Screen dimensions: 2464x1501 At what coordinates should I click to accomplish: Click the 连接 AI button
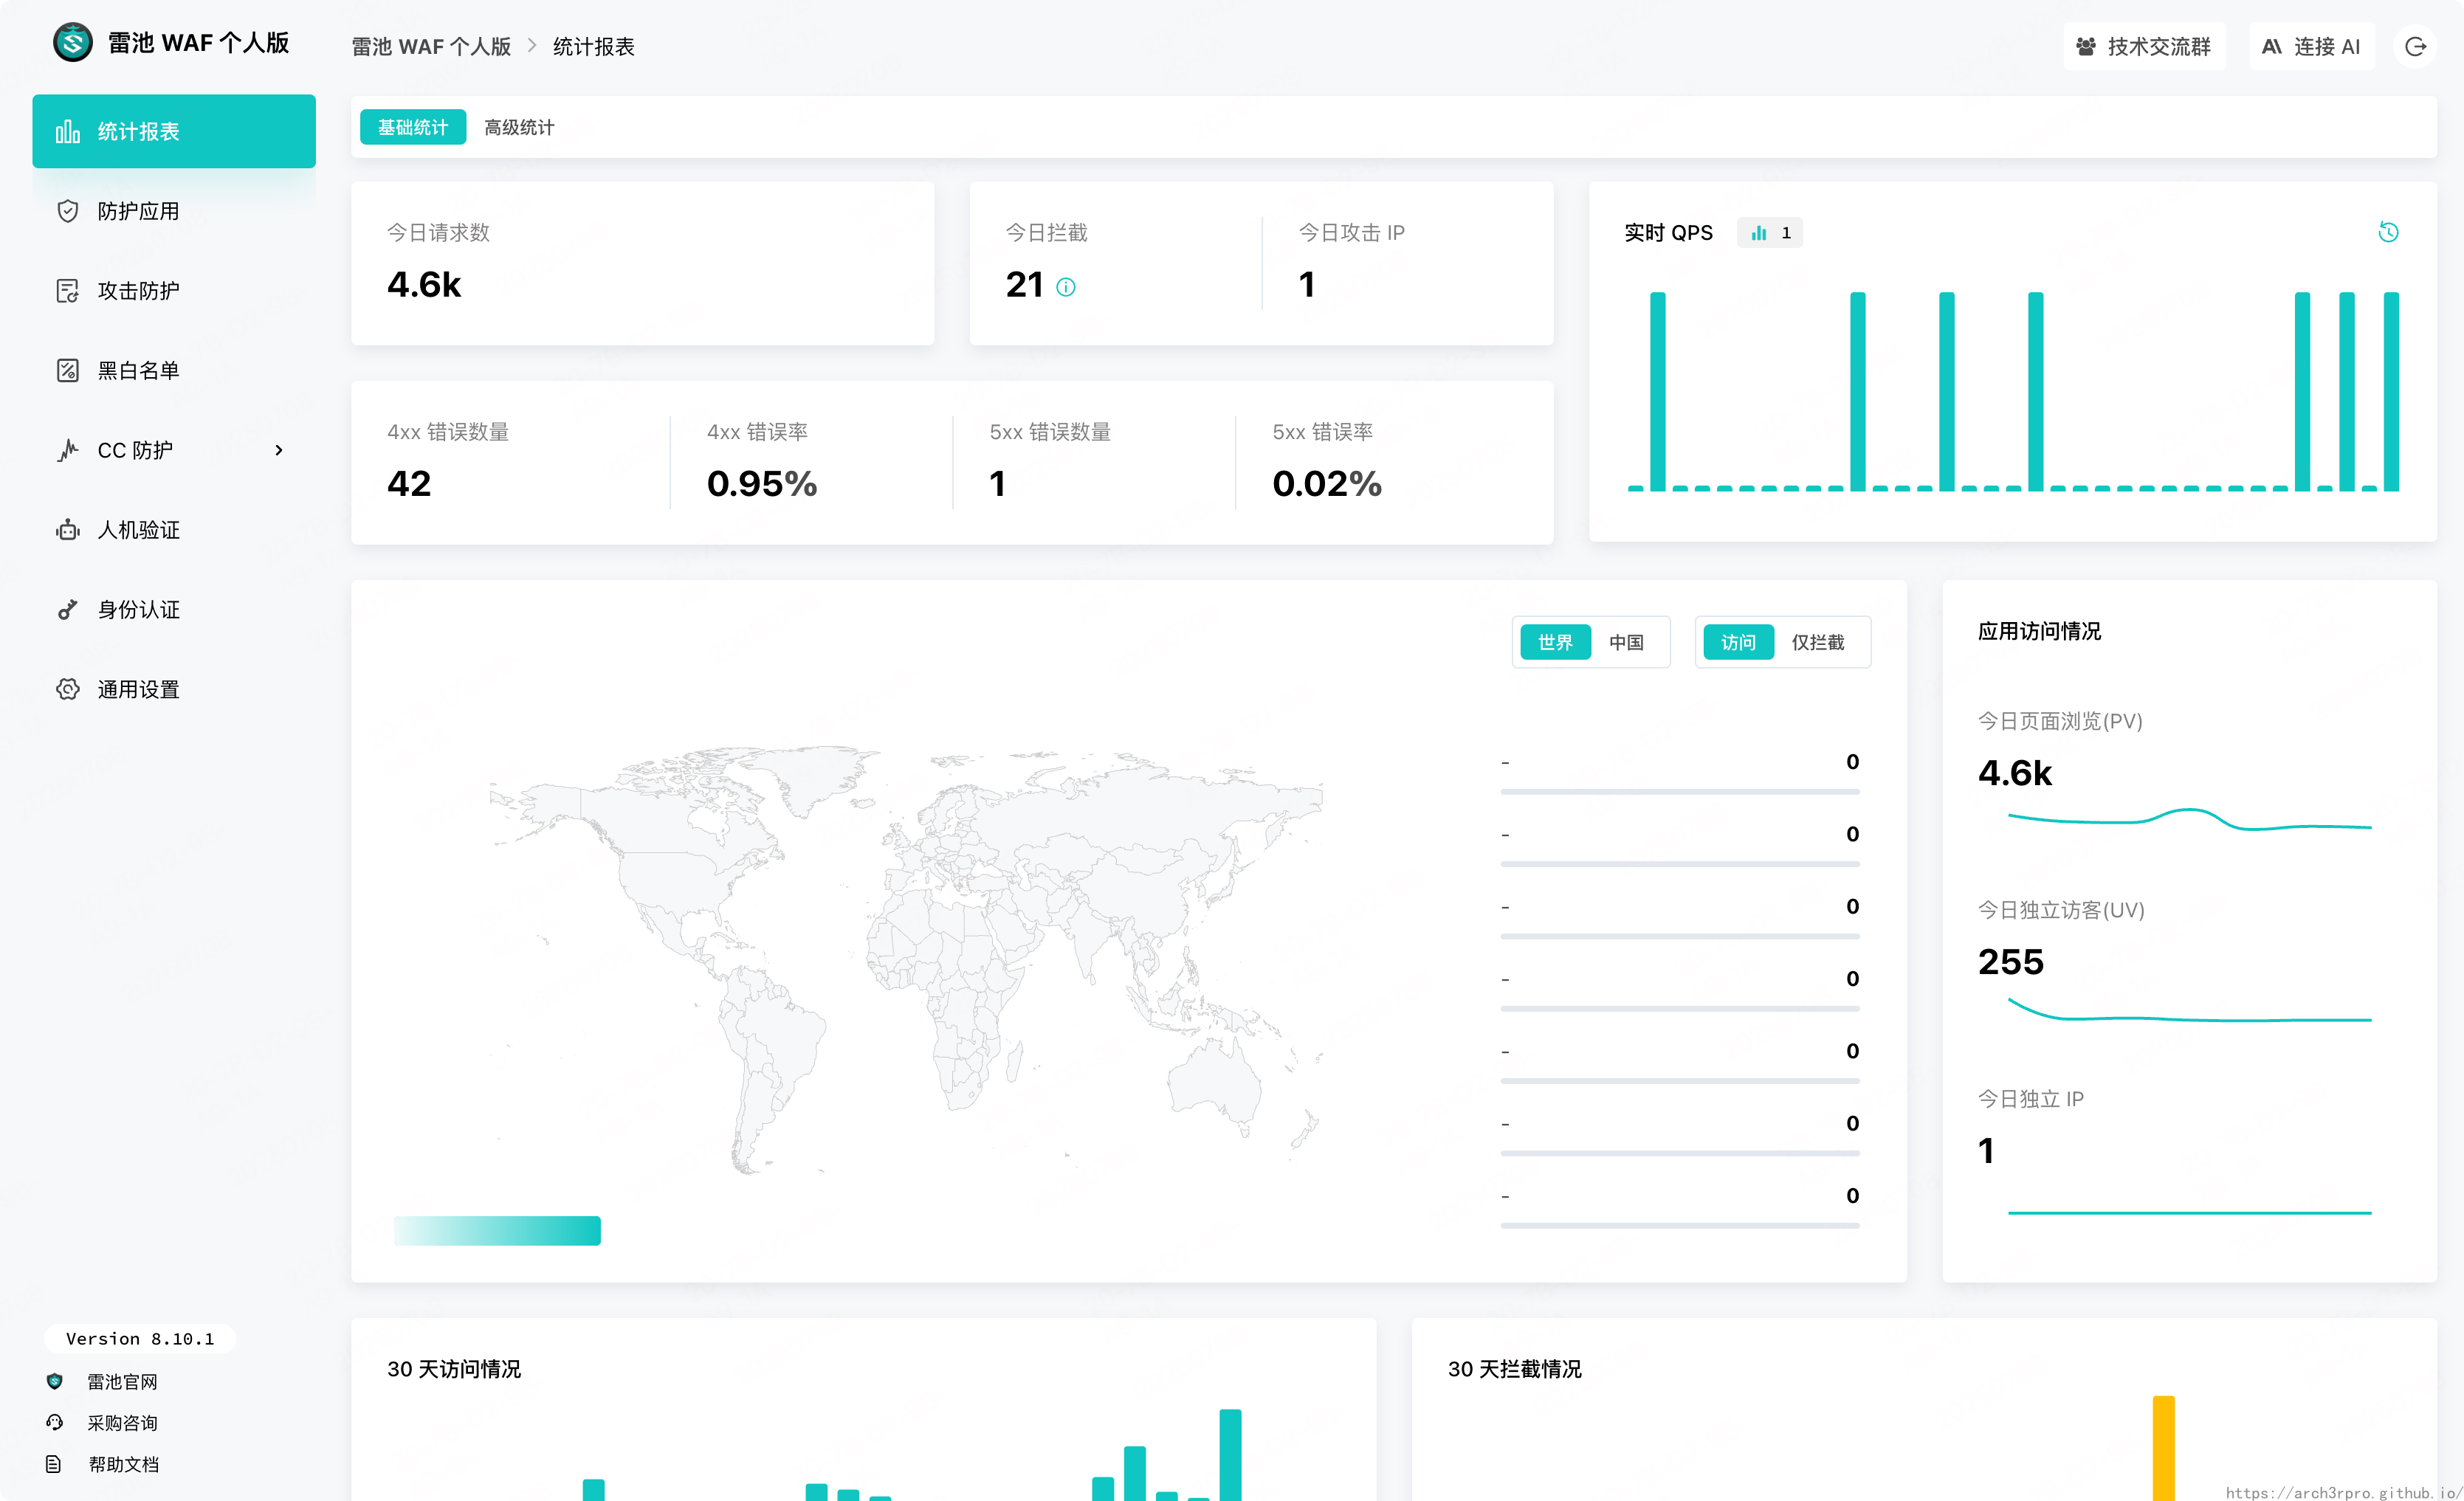pos(2311,47)
